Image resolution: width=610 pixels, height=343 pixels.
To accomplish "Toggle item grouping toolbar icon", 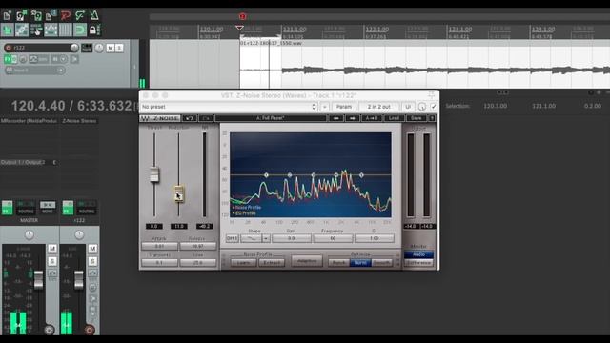I will coord(22,30).
